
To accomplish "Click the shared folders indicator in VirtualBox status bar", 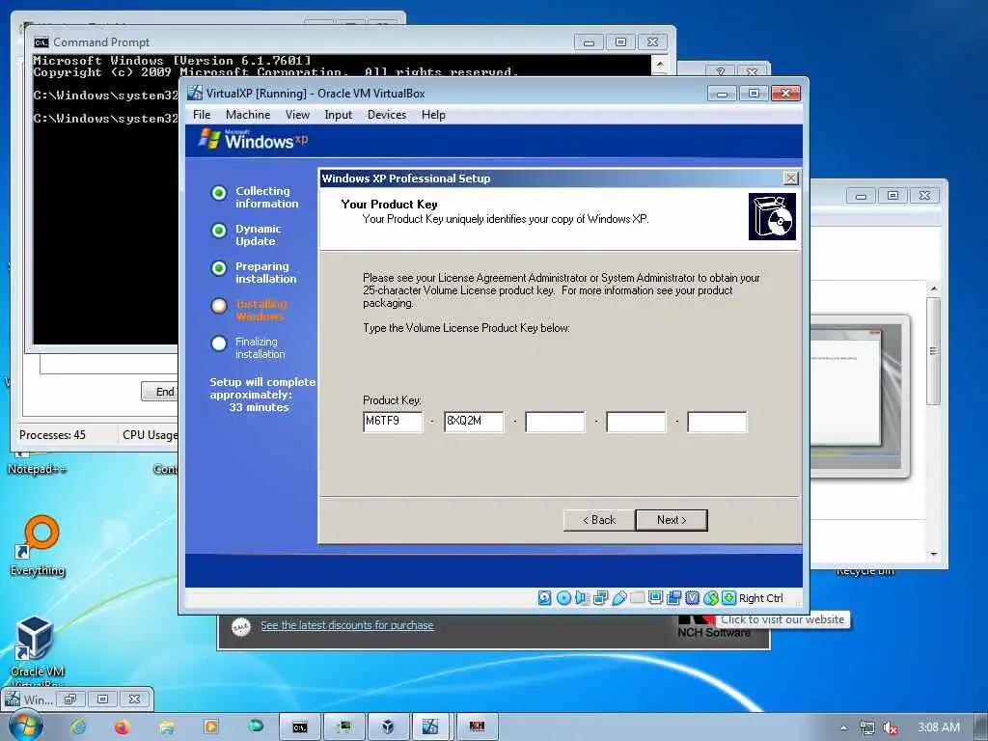I will 637,598.
